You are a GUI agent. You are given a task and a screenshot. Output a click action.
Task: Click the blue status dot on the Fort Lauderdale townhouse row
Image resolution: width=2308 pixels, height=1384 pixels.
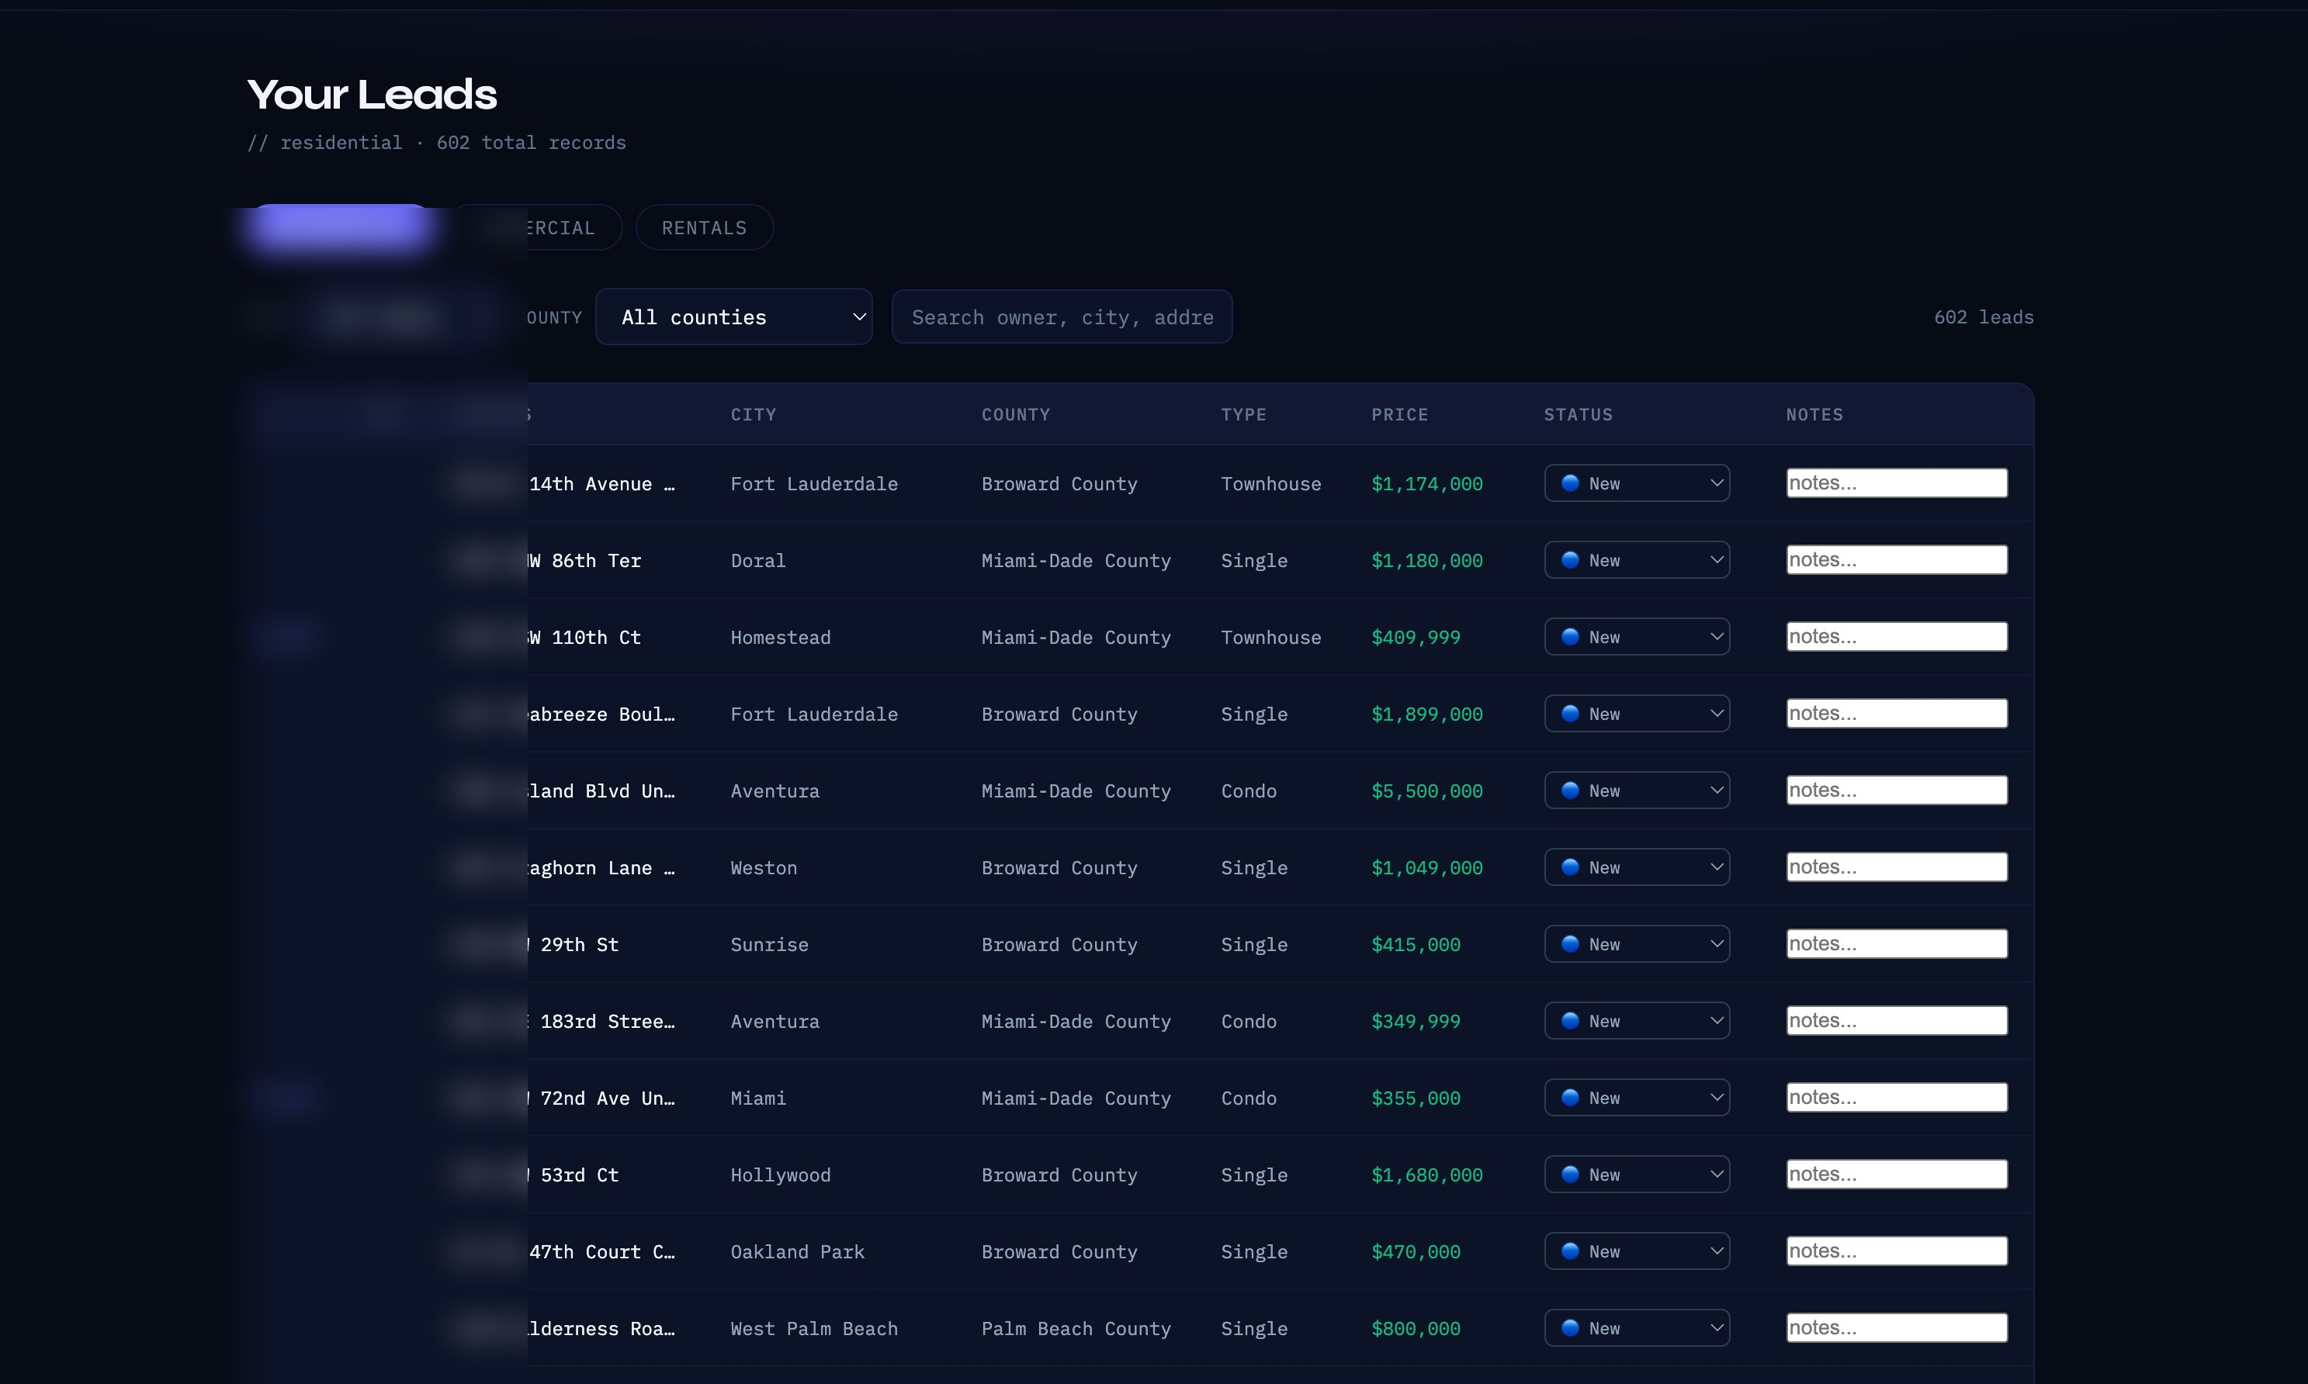1572,483
